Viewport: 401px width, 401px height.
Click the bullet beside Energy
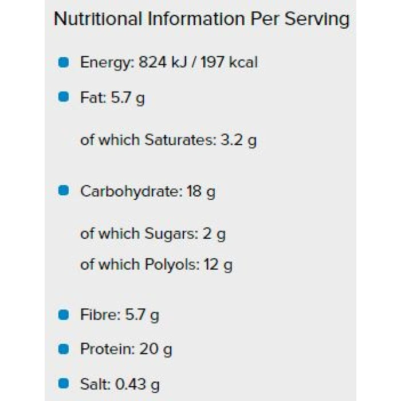tap(64, 61)
